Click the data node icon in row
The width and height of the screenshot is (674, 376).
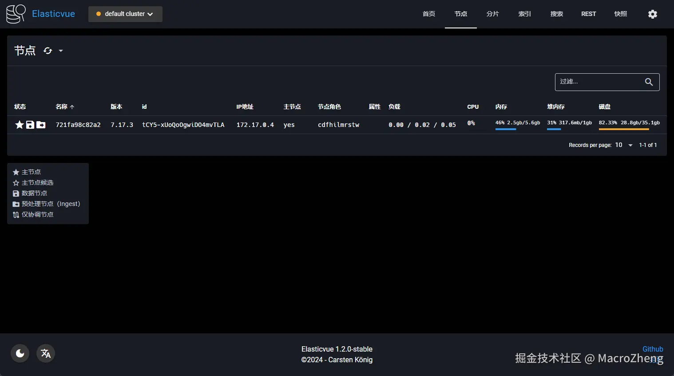tap(30, 125)
